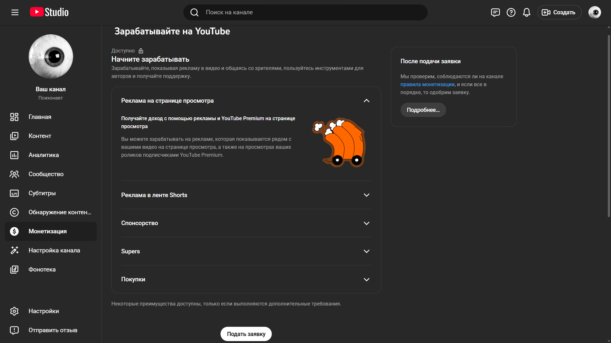This screenshot has height=343, width=611.
Task: Click the Некоторые преимущества доступны footnote text
Action: coord(226,304)
